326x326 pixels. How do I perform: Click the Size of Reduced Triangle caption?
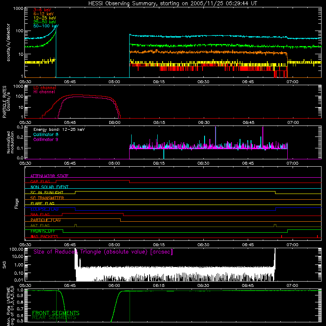click(x=103, y=252)
